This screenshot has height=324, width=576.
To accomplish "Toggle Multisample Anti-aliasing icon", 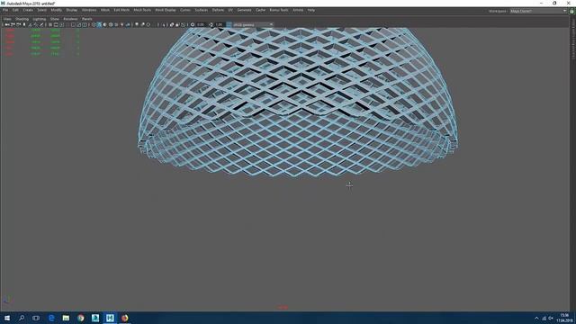I will [148, 24].
